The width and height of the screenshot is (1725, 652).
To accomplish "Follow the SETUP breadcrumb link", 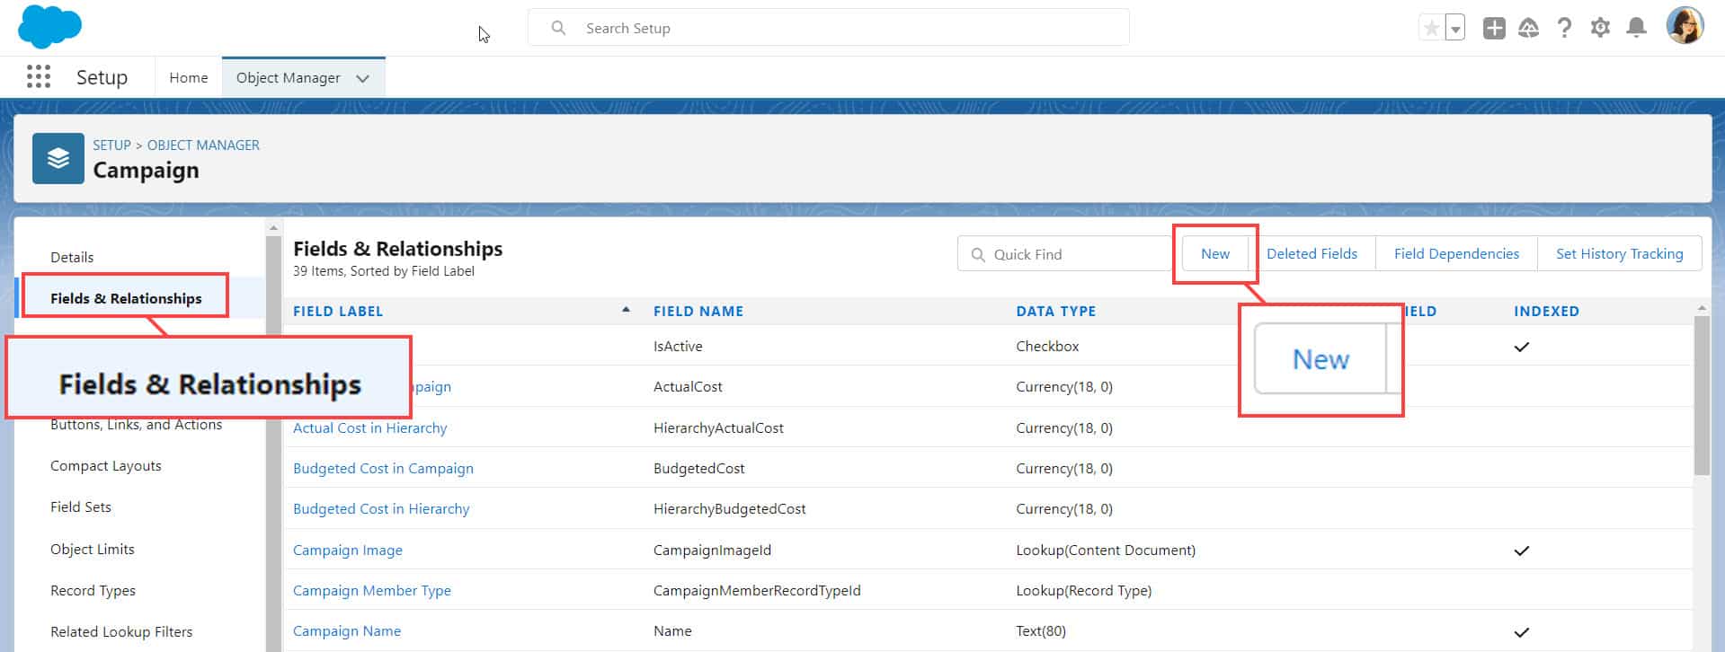I will 111,145.
